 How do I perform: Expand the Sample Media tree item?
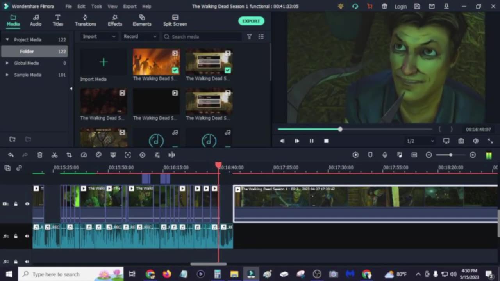coord(7,75)
